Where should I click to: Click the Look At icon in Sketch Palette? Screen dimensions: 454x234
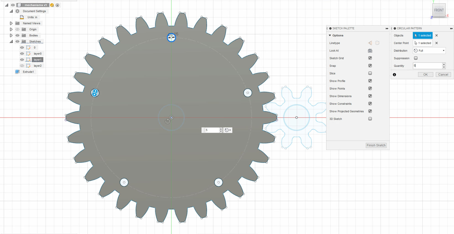370,51
